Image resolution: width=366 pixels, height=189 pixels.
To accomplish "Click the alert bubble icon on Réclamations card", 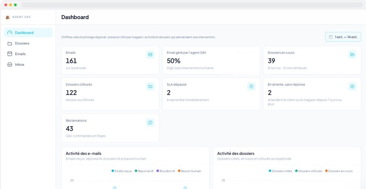I will [150, 122].
